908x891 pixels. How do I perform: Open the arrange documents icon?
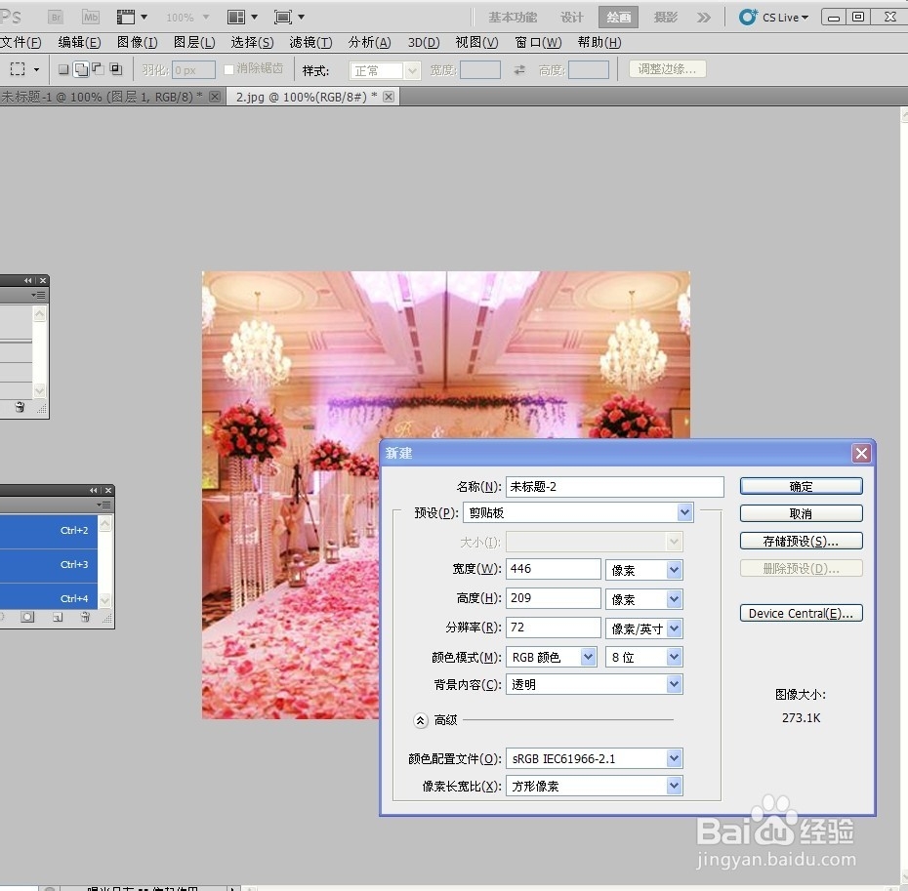pyautogui.click(x=243, y=18)
